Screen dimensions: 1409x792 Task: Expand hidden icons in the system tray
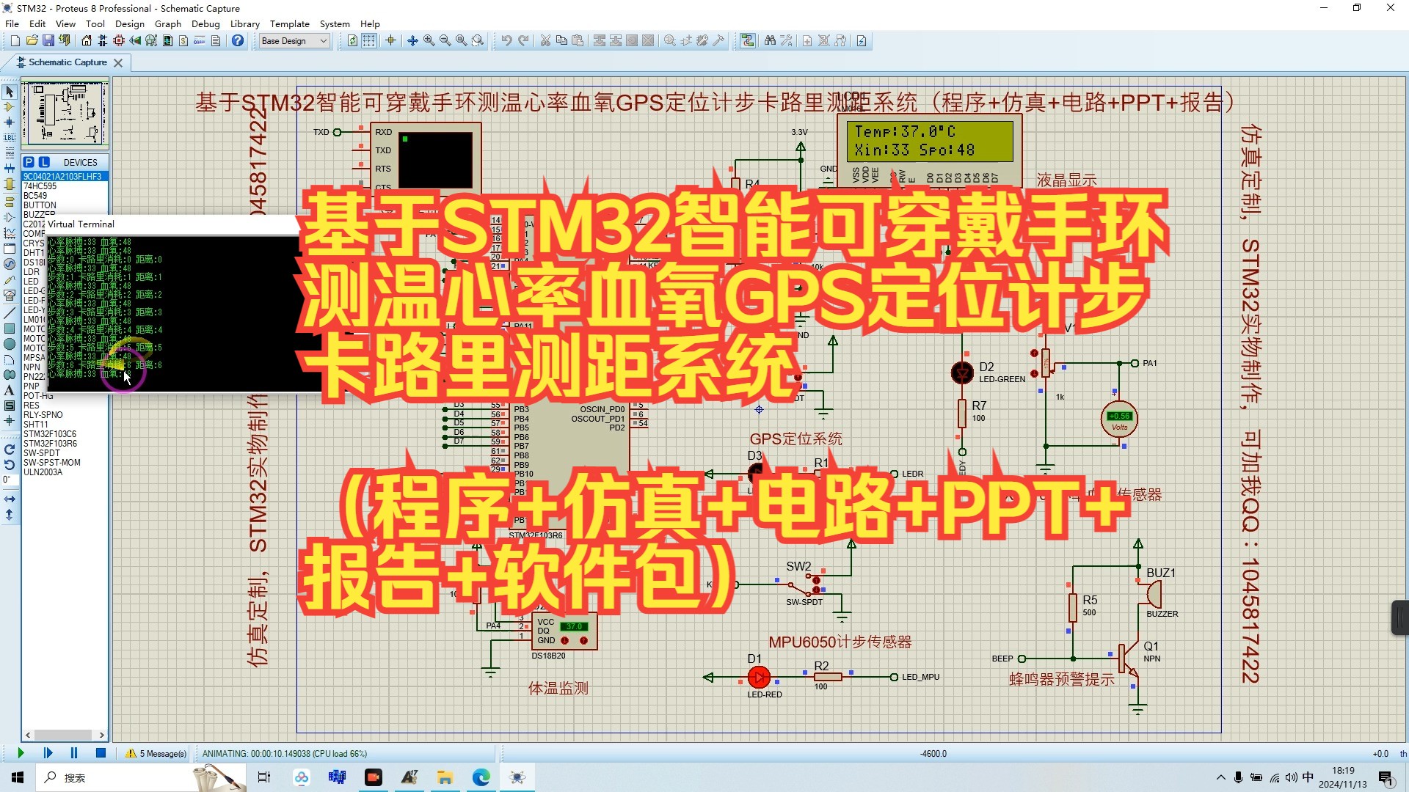pyautogui.click(x=1220, y=777)
